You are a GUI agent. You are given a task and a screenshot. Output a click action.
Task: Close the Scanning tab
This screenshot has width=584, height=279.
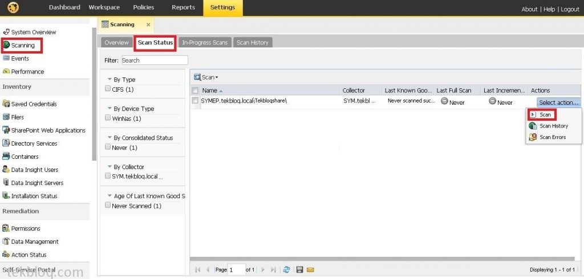[148, 24]
